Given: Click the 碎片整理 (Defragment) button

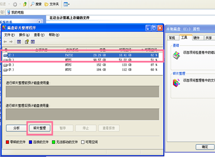Looking at the screenshot, I should coord(40,128).
